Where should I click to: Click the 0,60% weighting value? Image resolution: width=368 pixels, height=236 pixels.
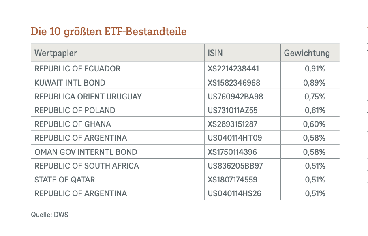pyautogui.click(x=314, y=124)
